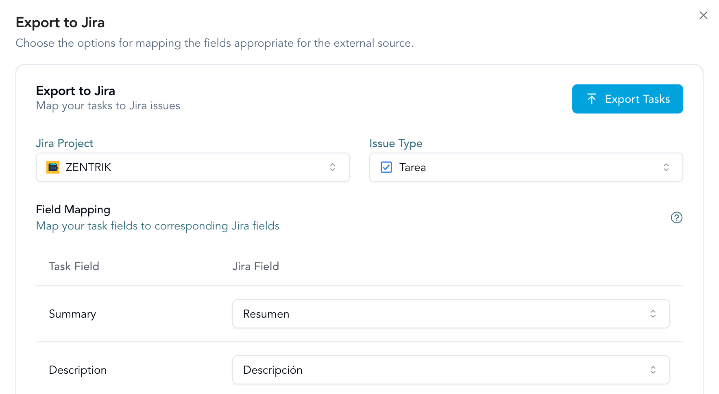Close the Export to Jira dialog
This screenshot has height=394, width=719.
pos(704,15)
